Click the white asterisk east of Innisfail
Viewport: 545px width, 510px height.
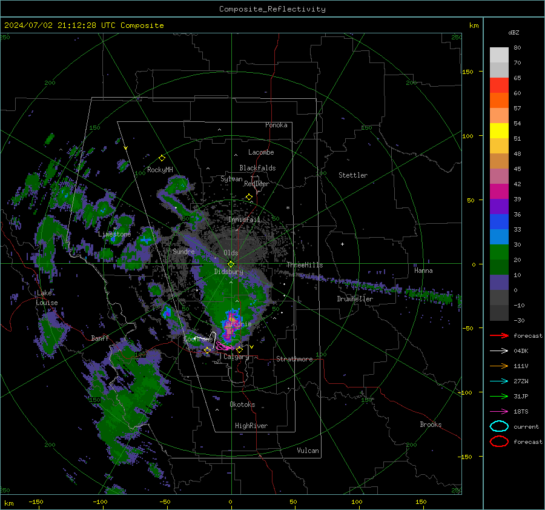coord(288,208)
